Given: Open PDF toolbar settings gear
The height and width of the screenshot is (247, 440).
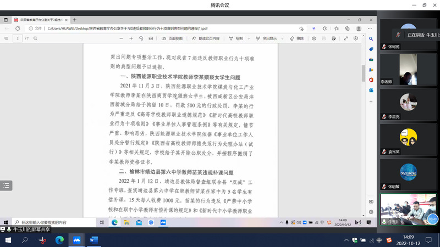Looking at the screenshot, I should click(x=355, y=38).
